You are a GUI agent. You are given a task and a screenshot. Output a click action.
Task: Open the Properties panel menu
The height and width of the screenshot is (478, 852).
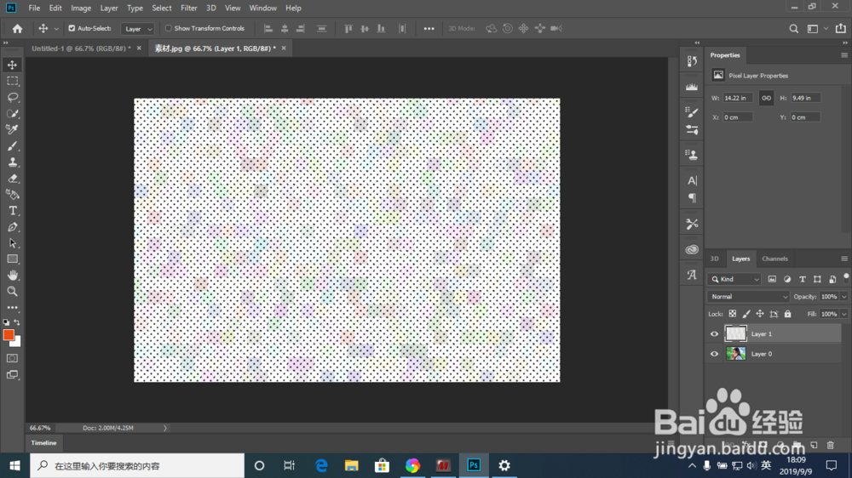pyautogui.click(x=844, y=55)
